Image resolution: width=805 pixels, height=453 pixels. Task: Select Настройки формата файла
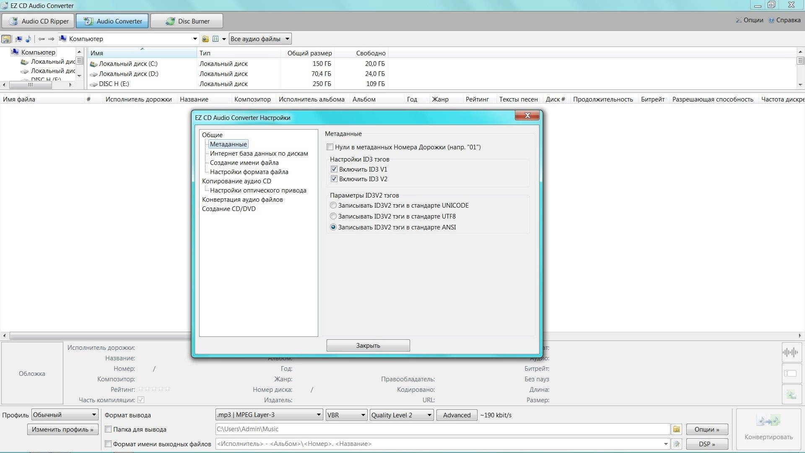pyautogui.click(x=249, y=172)
